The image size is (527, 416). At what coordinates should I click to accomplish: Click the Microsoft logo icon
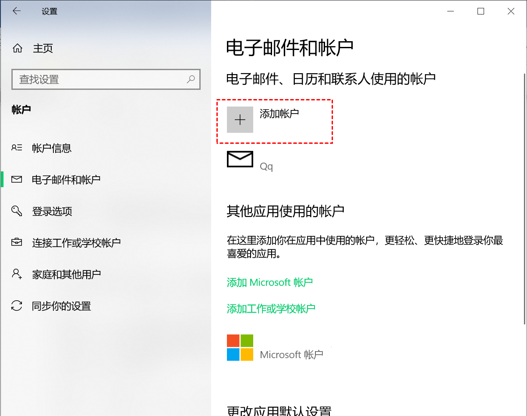click(240, 348)
